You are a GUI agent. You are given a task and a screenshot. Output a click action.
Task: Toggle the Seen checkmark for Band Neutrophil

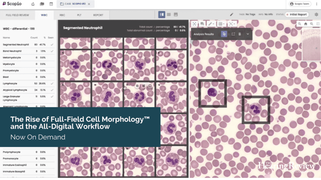click(x=53, y=51)
